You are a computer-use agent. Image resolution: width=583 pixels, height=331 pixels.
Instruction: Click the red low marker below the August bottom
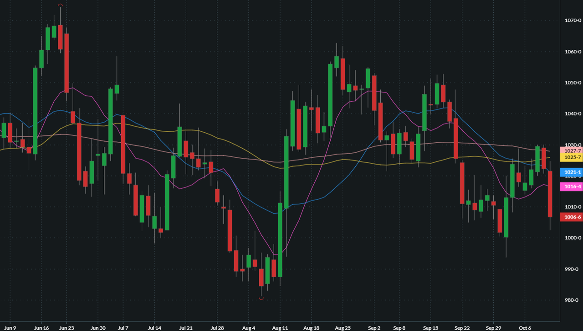click(261, 299)
